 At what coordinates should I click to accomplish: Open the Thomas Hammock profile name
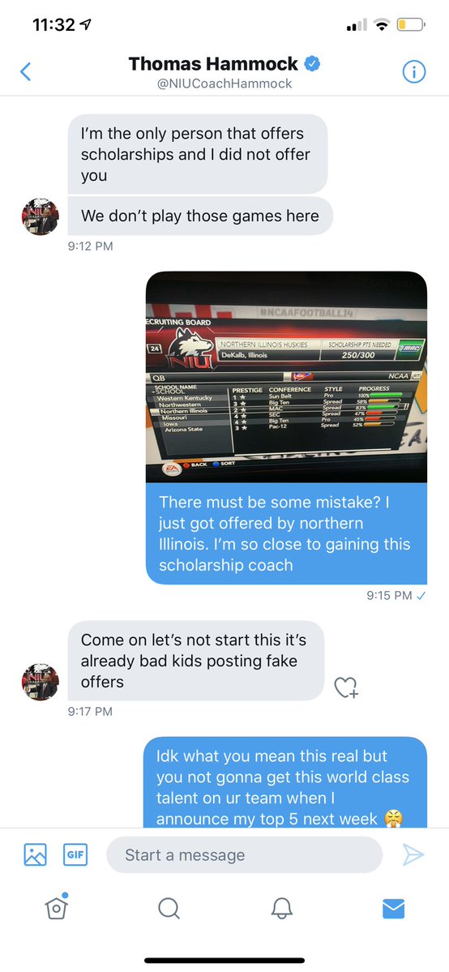213,63
